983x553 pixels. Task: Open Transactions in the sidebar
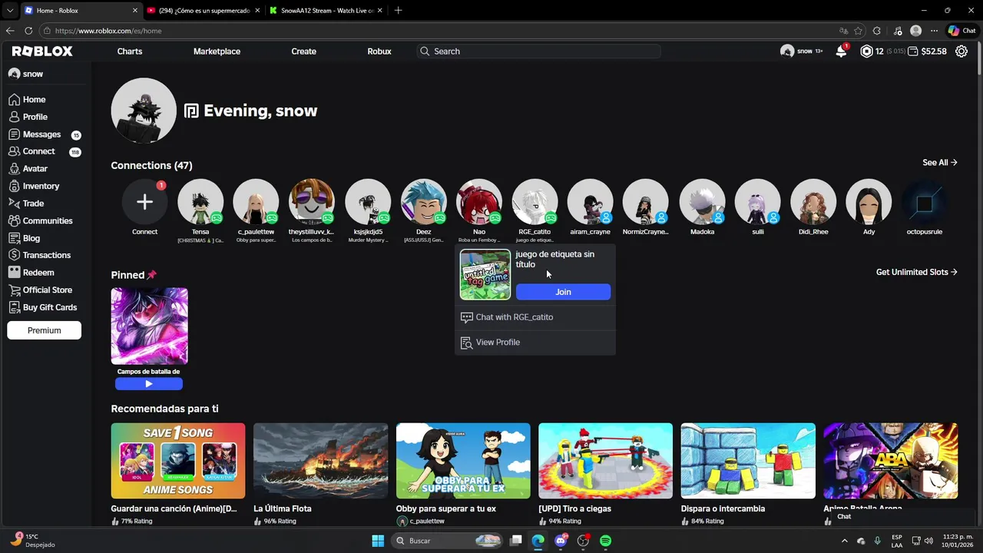click(45, 255)
